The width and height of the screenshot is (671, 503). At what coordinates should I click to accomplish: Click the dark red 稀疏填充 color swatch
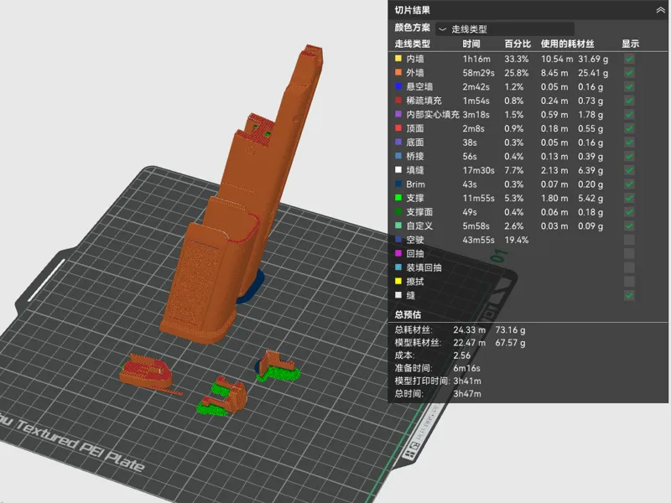398,100
